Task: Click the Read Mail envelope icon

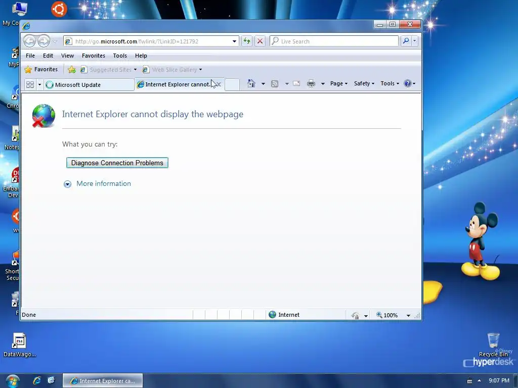Action: click(296, 83)
